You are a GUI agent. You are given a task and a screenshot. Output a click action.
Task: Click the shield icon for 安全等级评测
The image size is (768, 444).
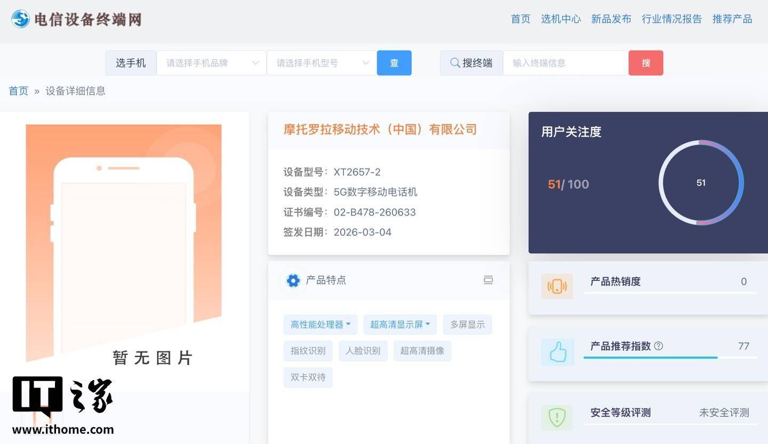[557, 417]
